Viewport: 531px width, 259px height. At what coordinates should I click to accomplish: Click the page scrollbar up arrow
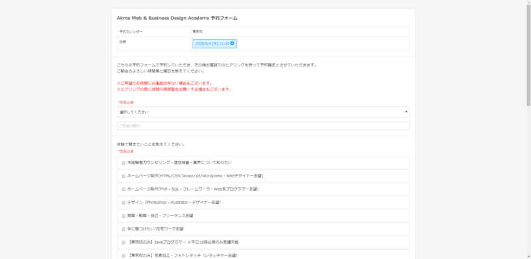[528, 3]
